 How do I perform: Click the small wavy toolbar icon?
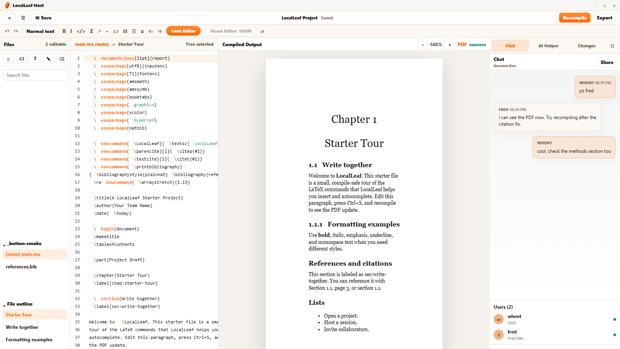[107, 31]
